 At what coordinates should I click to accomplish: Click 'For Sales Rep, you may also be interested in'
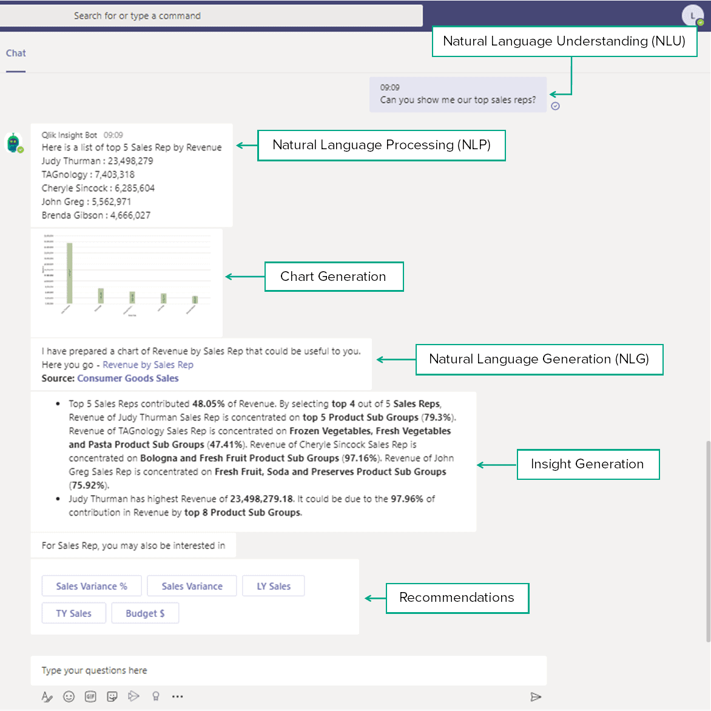pyautogui.click(x=133, y=545)
